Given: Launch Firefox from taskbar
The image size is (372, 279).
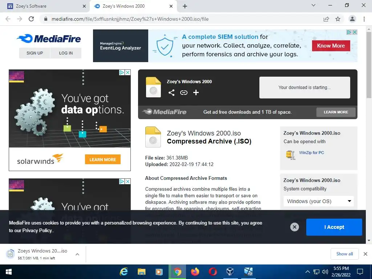Looking at the screenshot, I should (x=195, y=272).
